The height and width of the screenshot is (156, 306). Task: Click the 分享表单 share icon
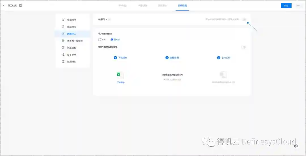pos(63,55)
